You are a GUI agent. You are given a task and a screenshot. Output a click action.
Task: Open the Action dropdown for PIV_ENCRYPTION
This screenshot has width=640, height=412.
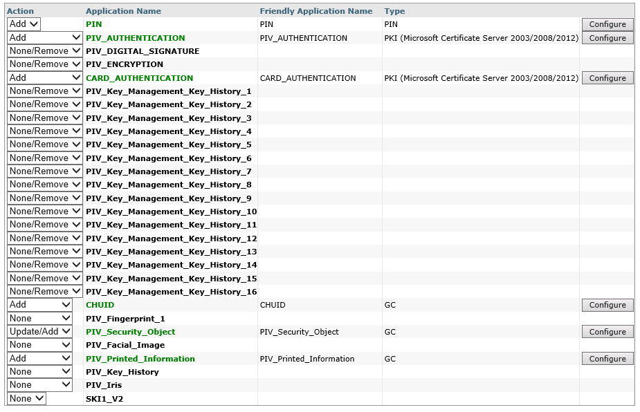click(x=44, y=64)
